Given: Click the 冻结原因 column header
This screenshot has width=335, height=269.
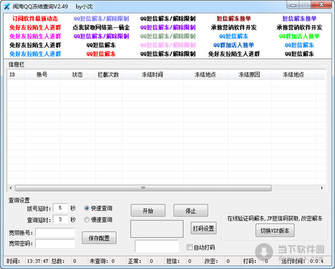Looking at the screenshot, I should [x=249, y=75].
